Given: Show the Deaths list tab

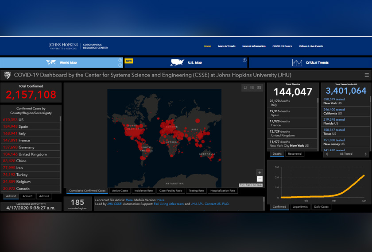Looking at the screenshot, I should pos(277,154).
